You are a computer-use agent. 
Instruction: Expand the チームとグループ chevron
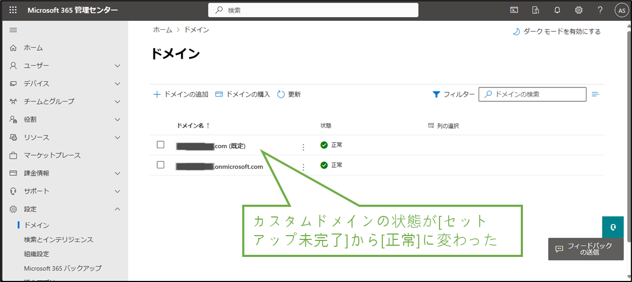117,102
